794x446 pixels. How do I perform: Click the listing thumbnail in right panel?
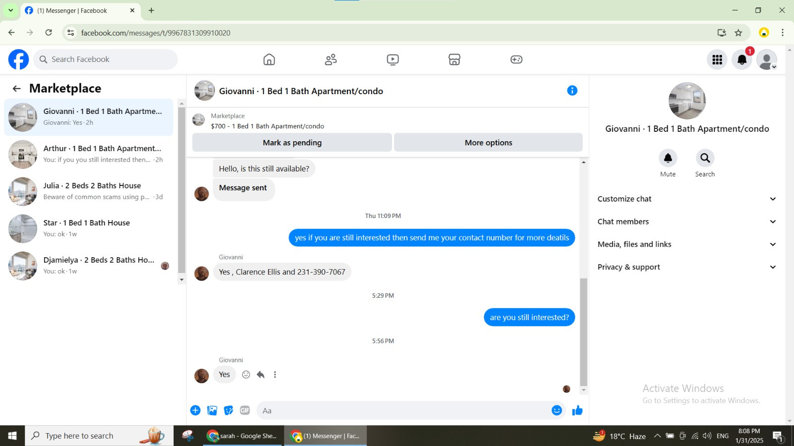tap(687, 101)
